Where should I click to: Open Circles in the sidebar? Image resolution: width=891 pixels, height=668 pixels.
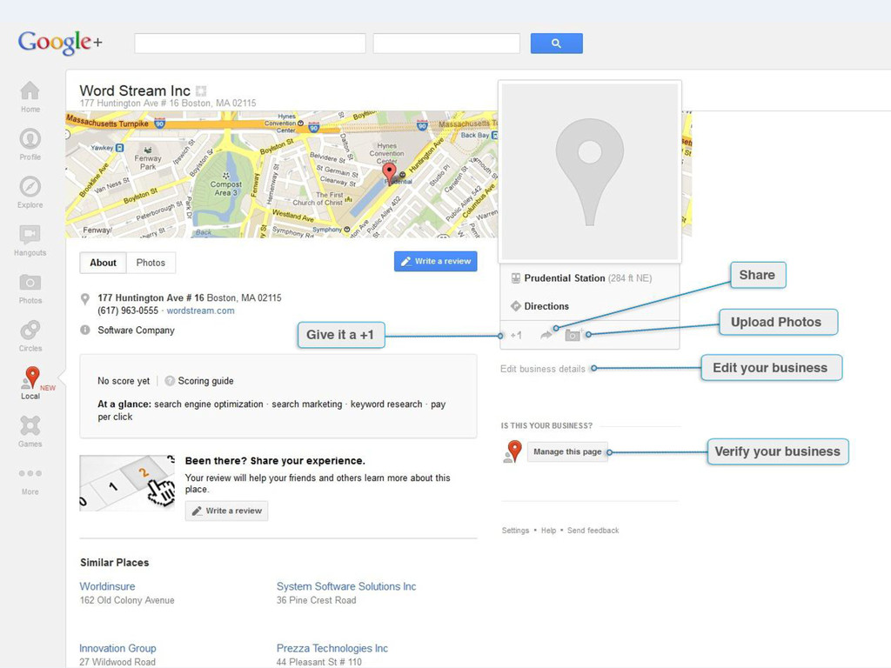(30, 330)
